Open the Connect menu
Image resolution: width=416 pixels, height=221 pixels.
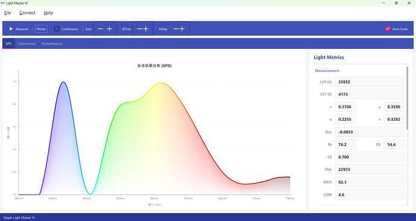point(27,13)
